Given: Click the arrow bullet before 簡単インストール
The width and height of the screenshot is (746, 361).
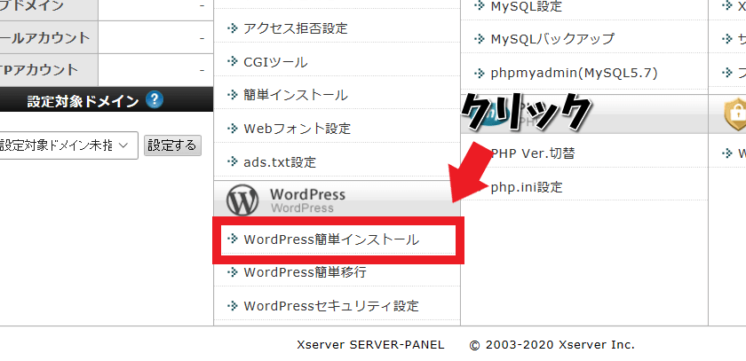Looking at the screenshot, I should click(232, 95).
